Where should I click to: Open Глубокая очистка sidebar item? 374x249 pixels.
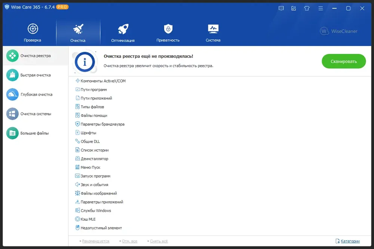pos(36,94)
